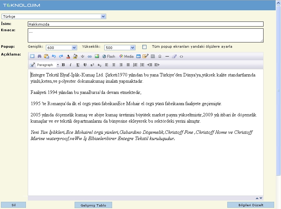
Task: Decrease indent of the paragraph
Action: pos(157,65)
